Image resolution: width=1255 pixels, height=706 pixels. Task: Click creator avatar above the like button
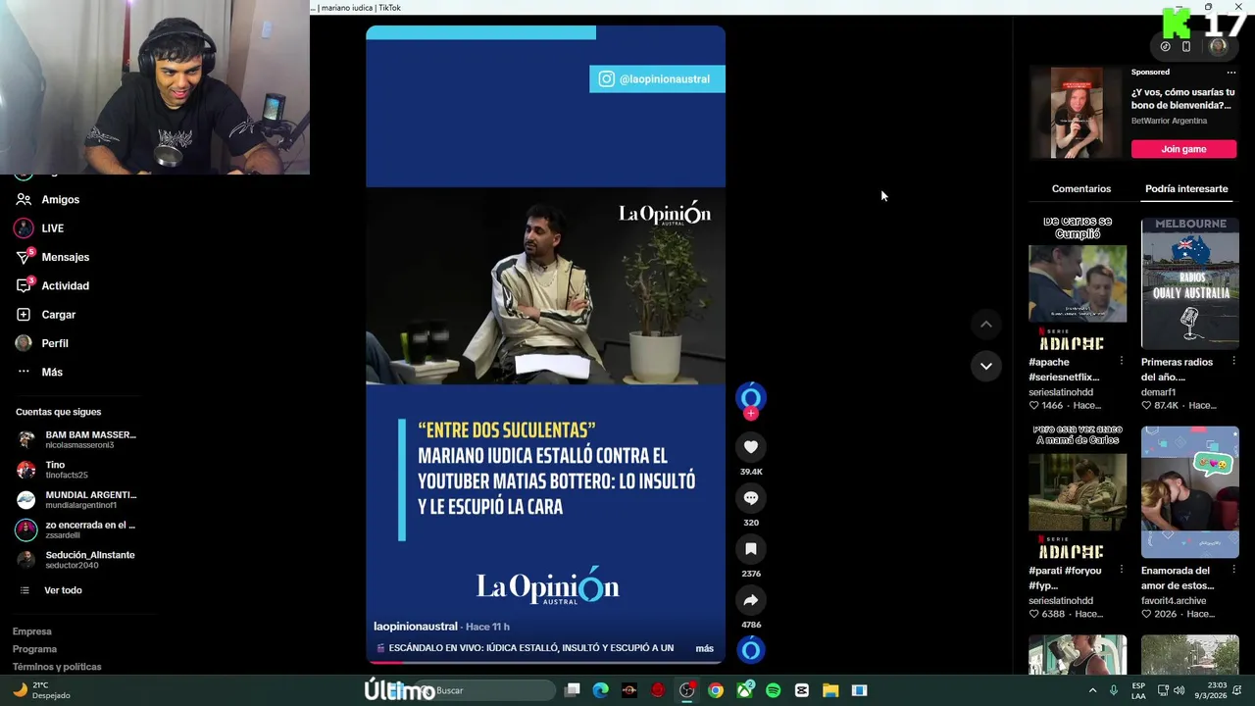tap(751, 396)
